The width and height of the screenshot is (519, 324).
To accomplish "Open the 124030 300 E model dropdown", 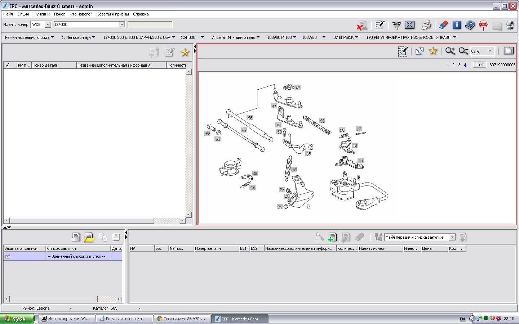I will click(139, 37).
